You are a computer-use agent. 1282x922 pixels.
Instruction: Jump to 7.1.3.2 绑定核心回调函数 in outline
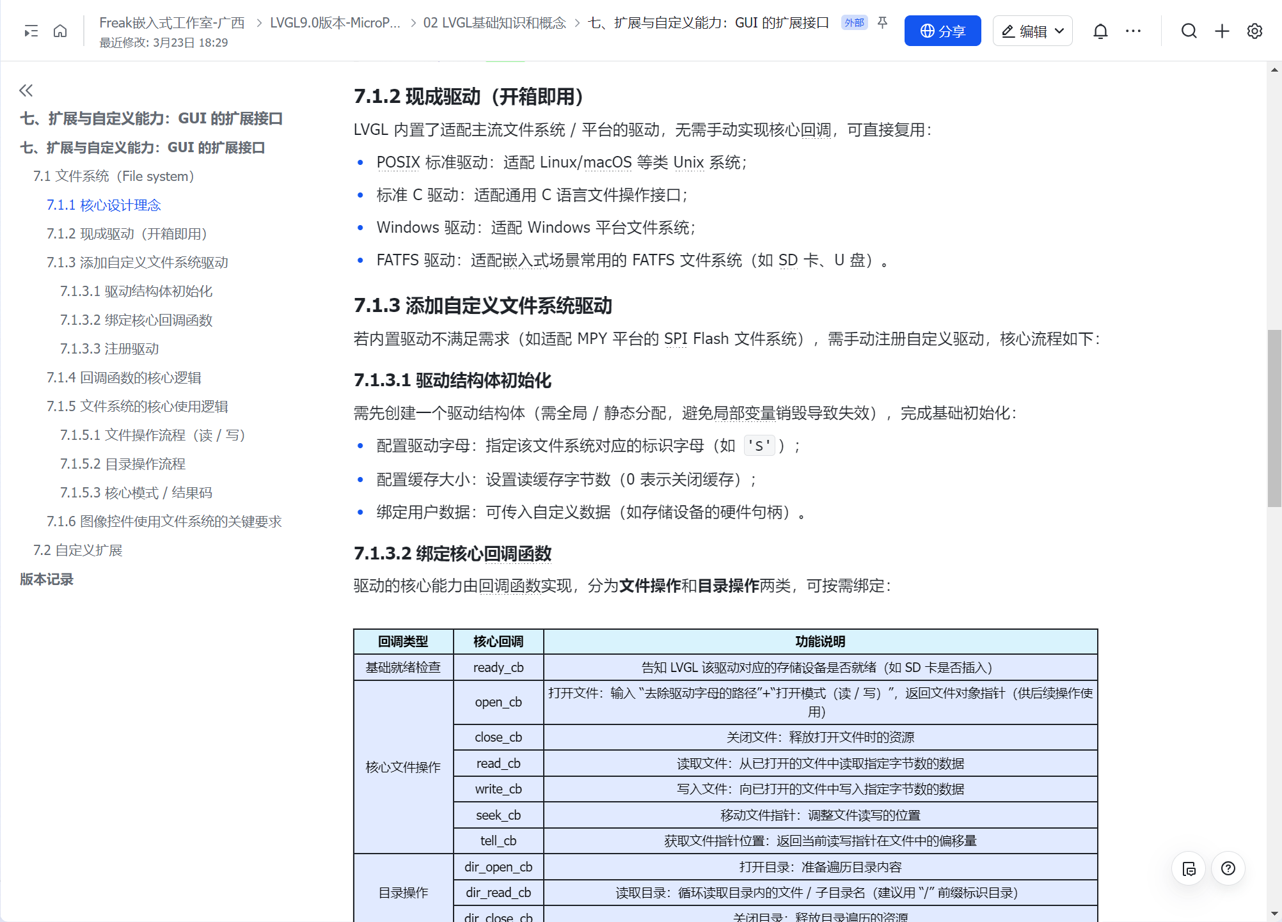click(136, 320)
